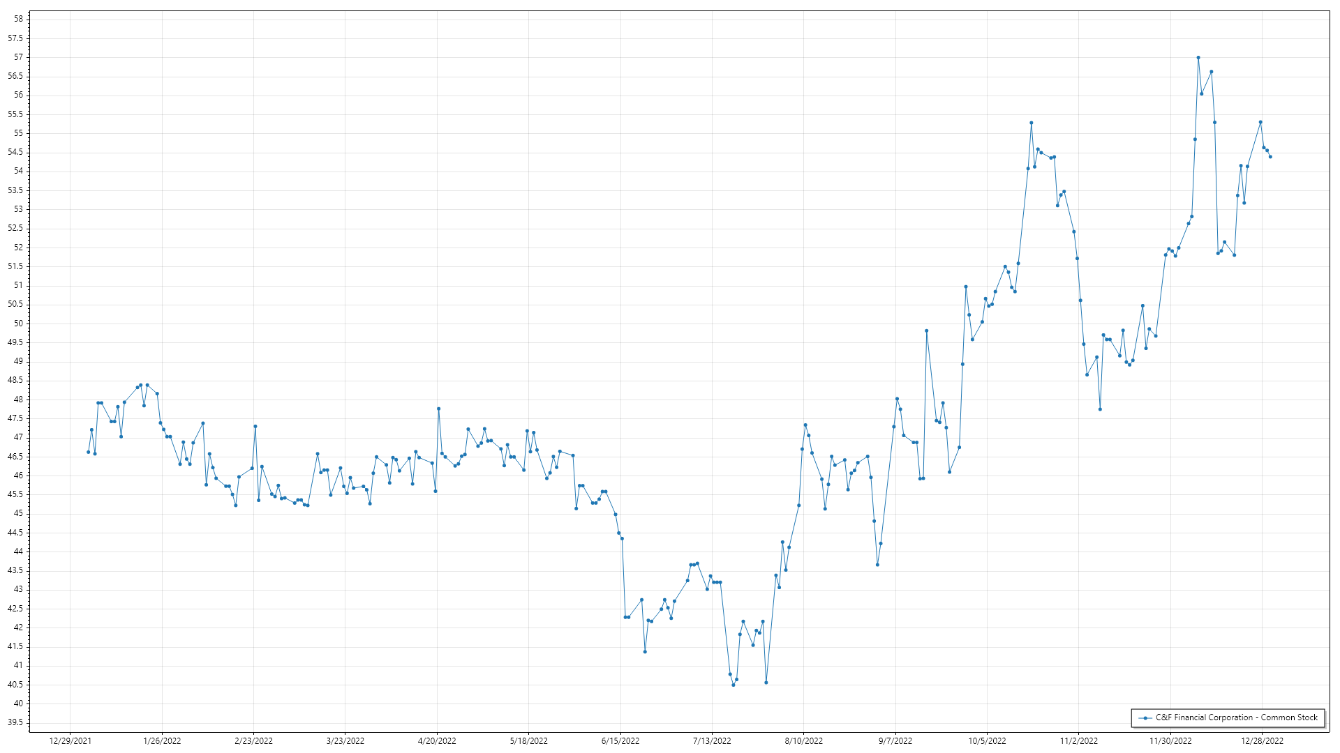Click the 58 y-axis tick label
This screenshot has width=1340, height=753.
19,19
